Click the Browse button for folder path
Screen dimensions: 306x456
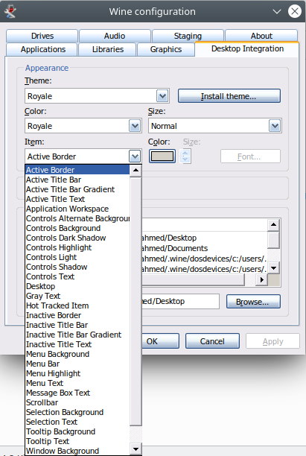(253, 302)
